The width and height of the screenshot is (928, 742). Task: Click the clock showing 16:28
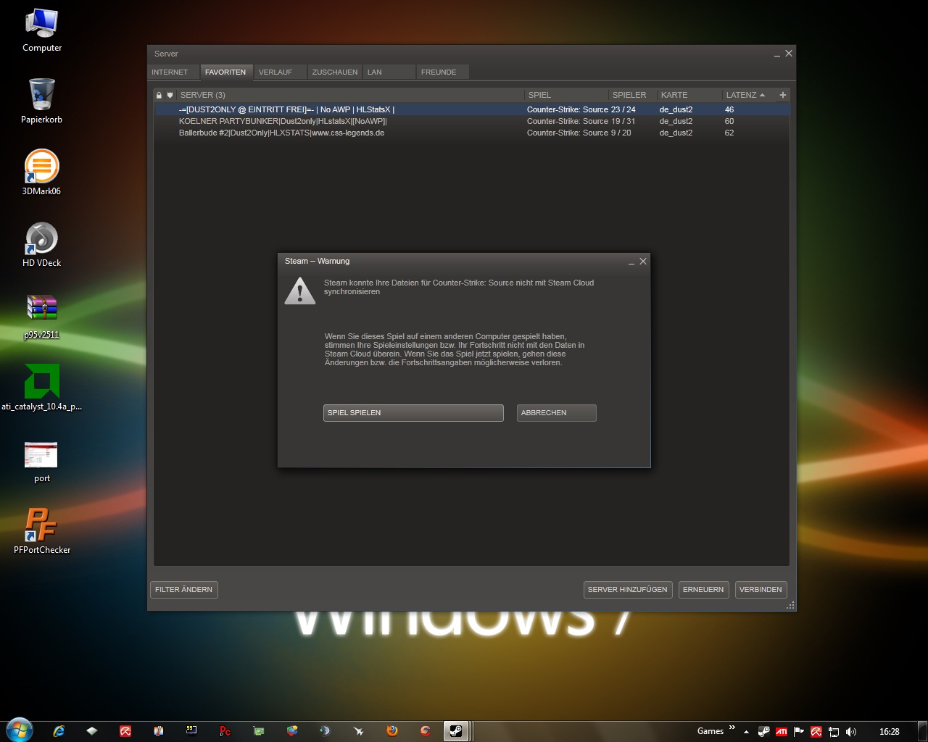[889, 732]
